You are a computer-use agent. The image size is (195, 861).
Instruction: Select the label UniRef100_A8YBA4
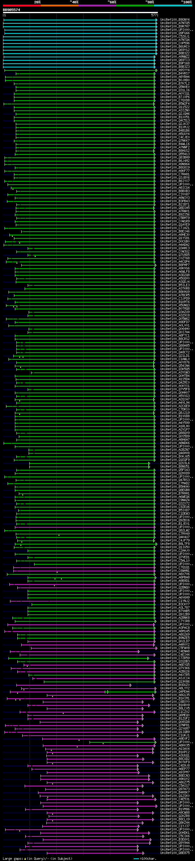pyautogui.click(x=175, y=77)
